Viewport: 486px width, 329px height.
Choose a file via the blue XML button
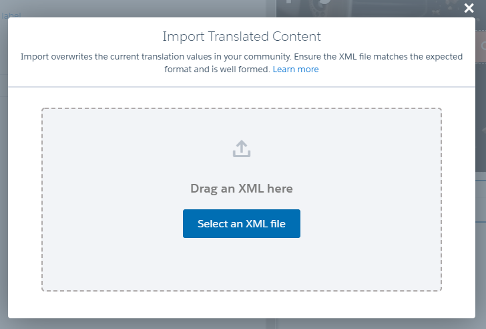coord(242,224)
